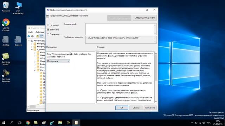Click the disabled previous-parameter button
This screenshot has height=126, width=225.
119,18
